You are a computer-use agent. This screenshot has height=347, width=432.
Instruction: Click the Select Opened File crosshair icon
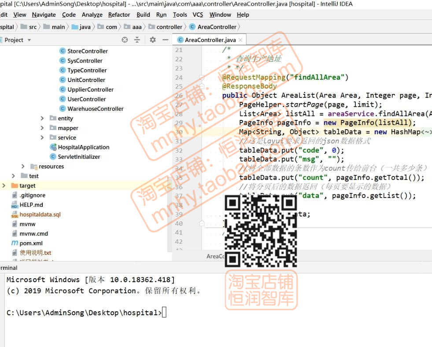point(125,40)
